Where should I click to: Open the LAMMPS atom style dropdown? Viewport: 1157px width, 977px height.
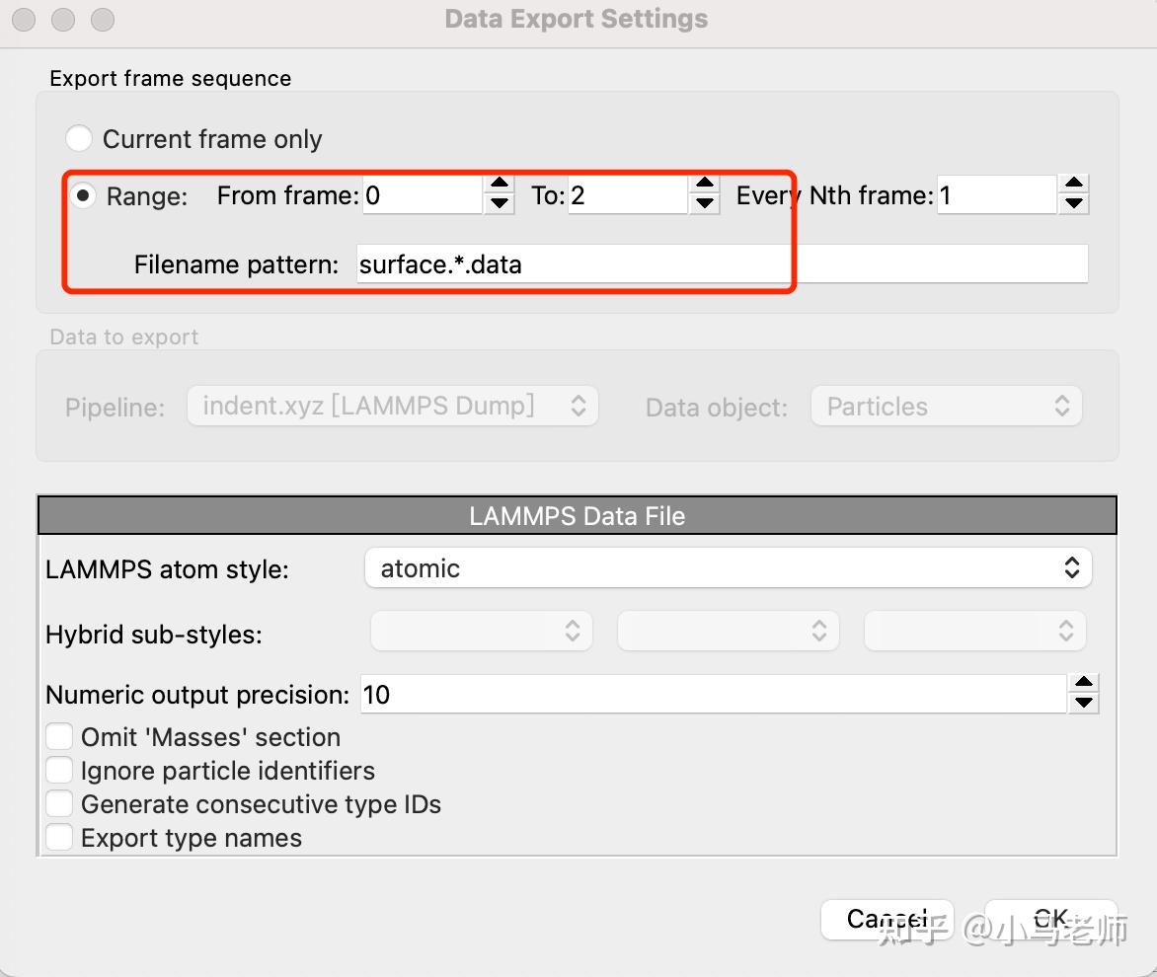[728, 568]
